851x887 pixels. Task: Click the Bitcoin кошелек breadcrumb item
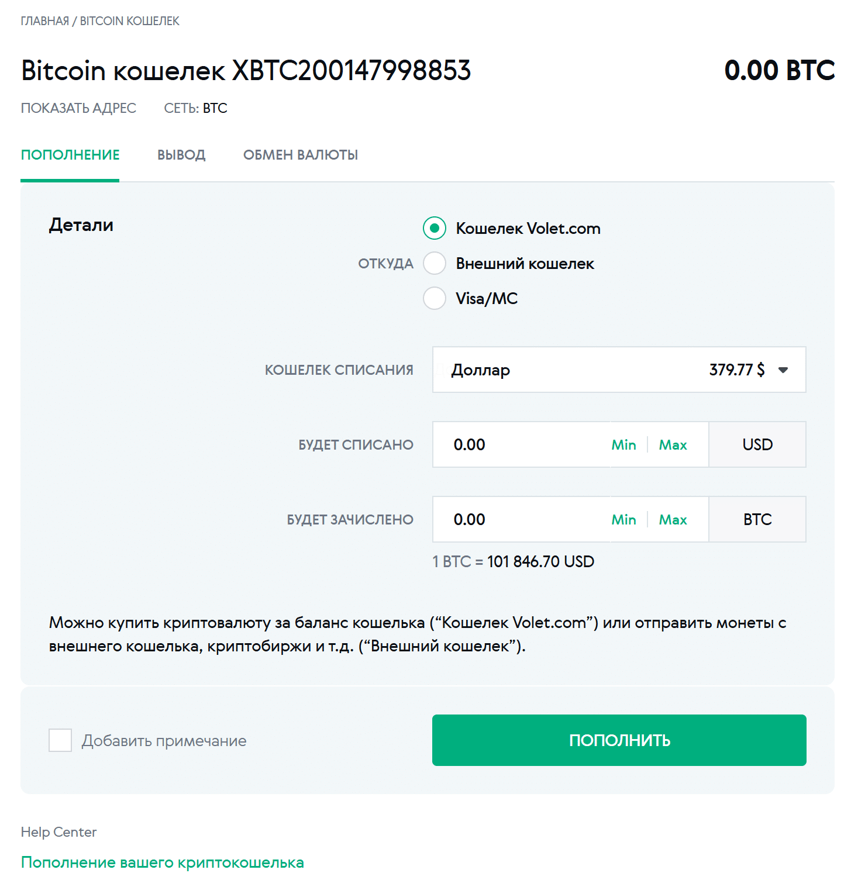129,21
